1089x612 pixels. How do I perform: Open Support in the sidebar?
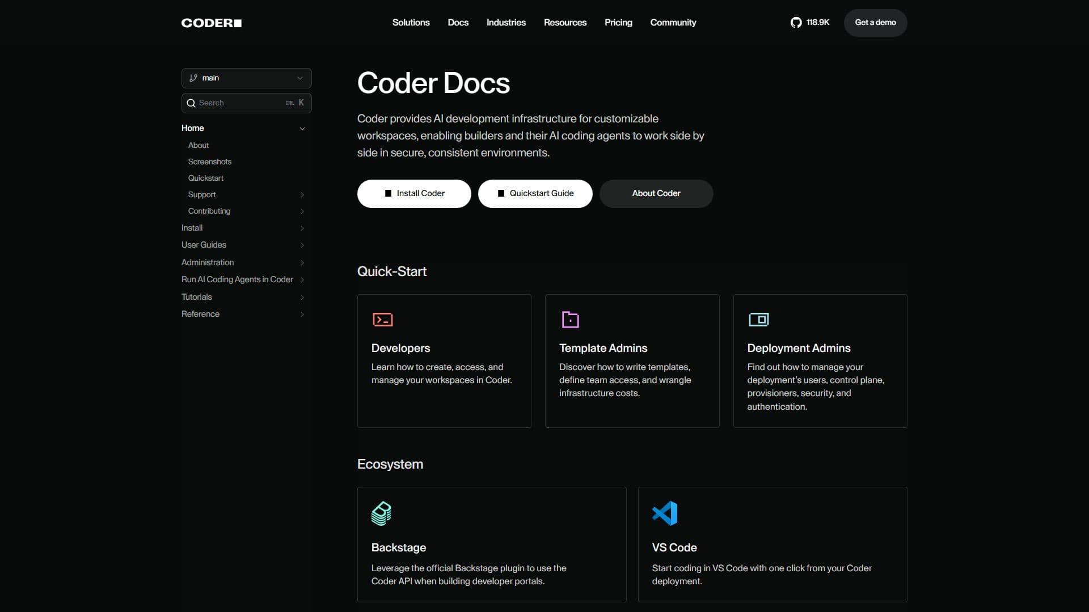click(x=202, y=195)
